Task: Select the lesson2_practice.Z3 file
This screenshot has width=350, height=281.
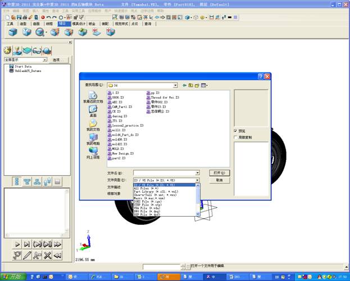Action: coord(128,126)
